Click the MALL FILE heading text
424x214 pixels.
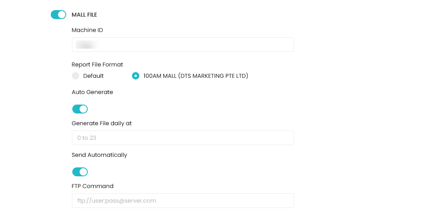84,15
